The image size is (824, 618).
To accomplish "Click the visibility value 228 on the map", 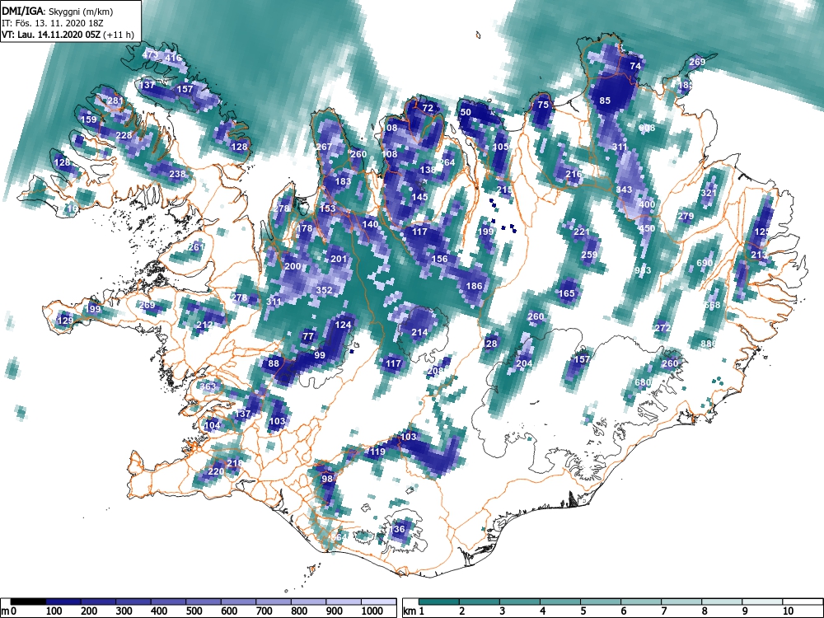I will coord(124,135).
